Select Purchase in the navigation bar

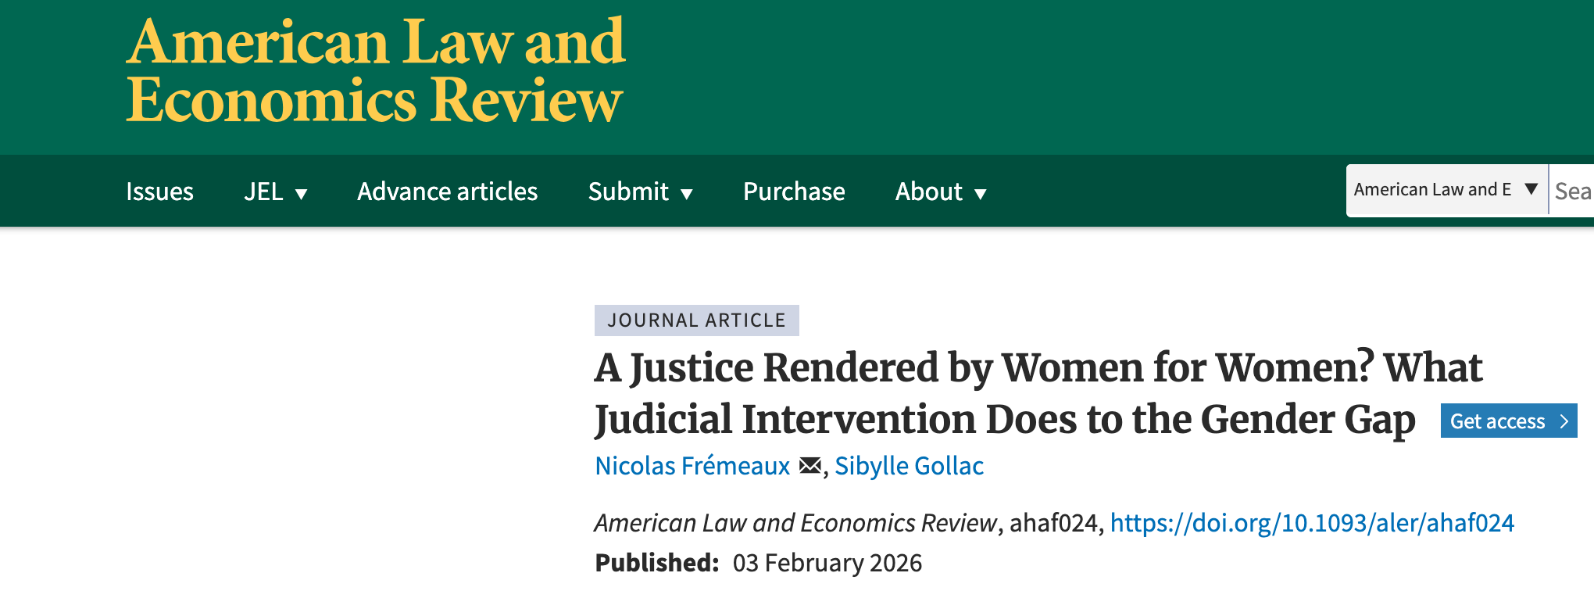click(794, 192)
